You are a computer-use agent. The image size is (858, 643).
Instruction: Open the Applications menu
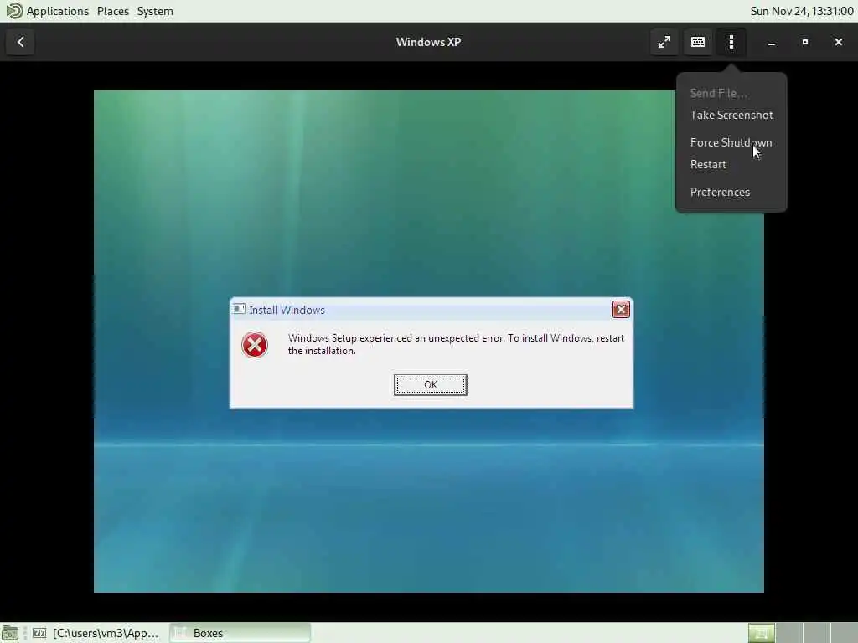pyautogui.click(x=58, y=11)
